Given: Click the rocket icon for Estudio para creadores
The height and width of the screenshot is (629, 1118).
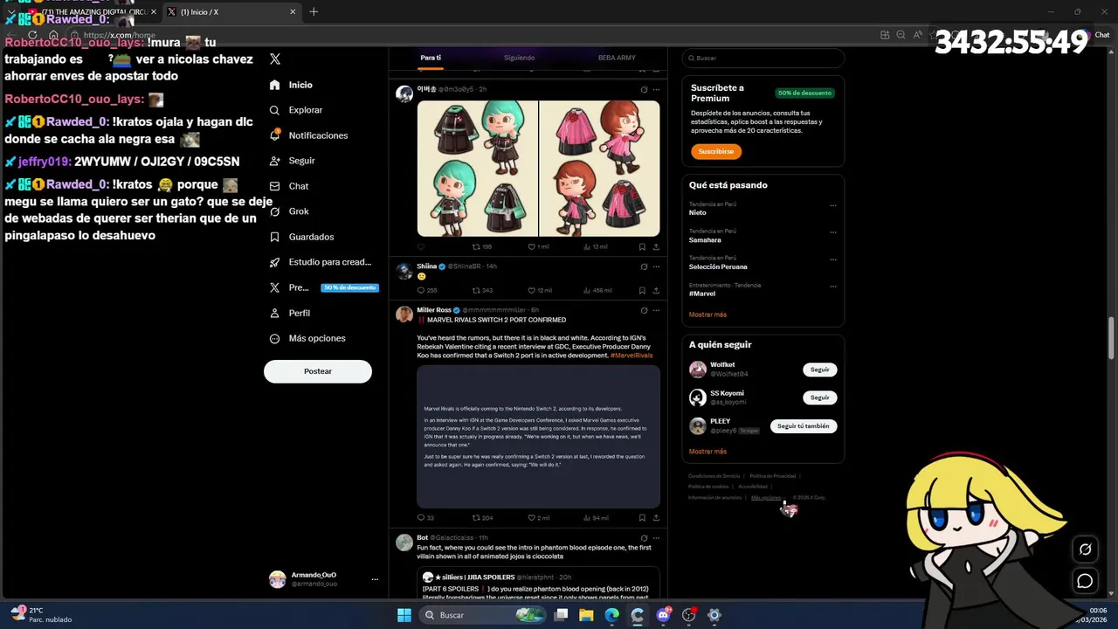Looking at the screenshot, I should [x=275, y=262].
